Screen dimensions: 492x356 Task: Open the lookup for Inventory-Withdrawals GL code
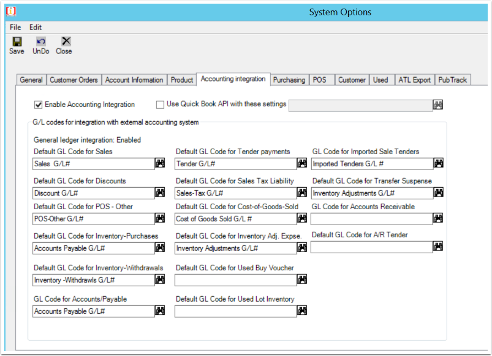pos(160,279)
